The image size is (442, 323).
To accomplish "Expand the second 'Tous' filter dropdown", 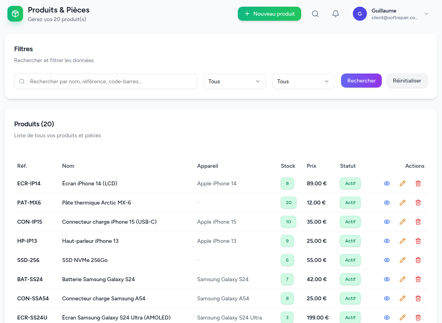I will pos(303,81).
